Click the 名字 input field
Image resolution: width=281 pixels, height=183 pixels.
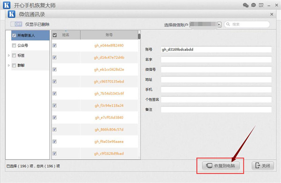216,59
